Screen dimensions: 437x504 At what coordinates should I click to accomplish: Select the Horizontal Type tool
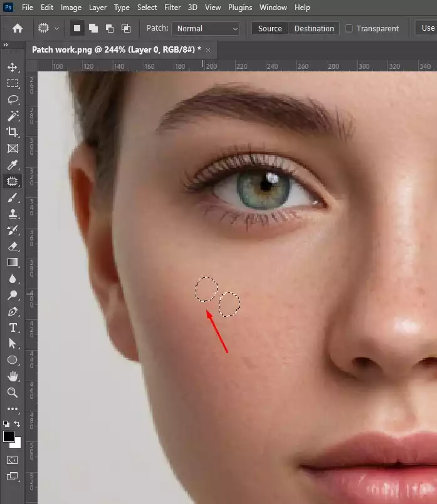[x=13, y=327]
